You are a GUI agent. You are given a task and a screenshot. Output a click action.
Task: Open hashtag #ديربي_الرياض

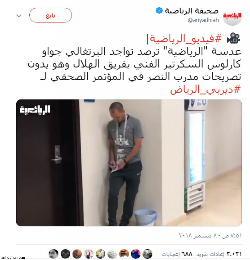pyautogui.click(x=205, y=89)
